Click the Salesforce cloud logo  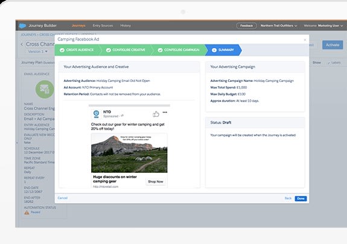22,26
